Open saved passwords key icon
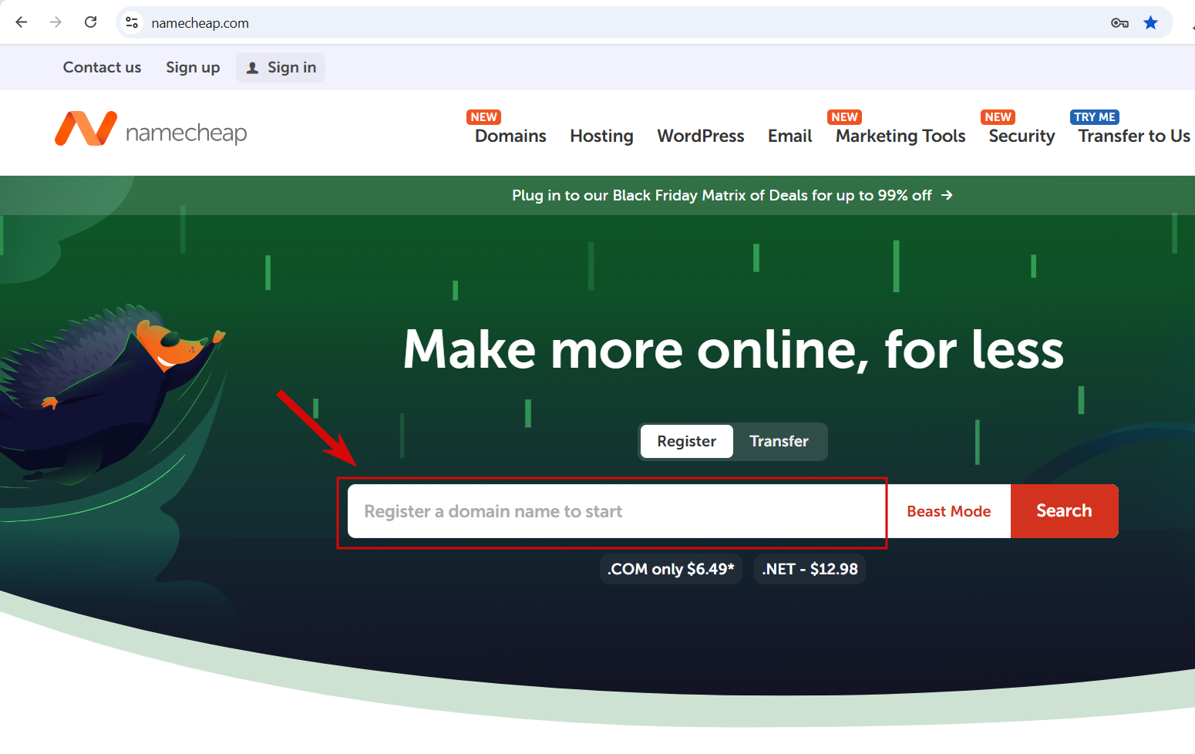This screenshot has width=1195, height=754. click(1119, 23)
